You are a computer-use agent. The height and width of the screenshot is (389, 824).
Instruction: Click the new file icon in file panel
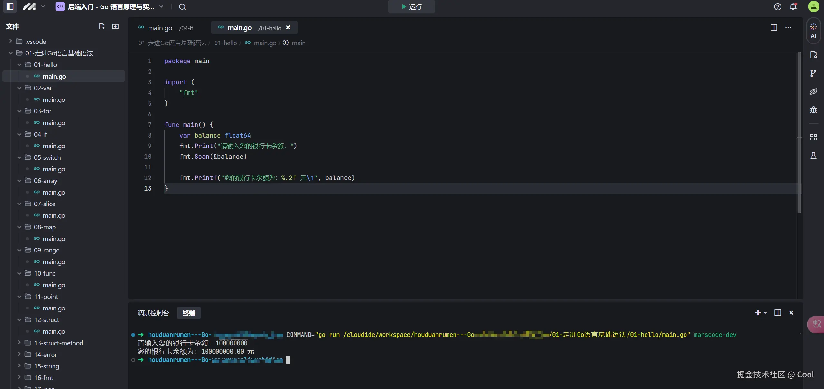[101, 26]
